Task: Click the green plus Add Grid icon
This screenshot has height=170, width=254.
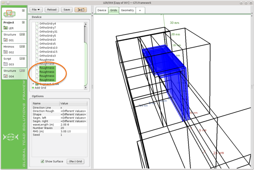Action: (33, 88)
